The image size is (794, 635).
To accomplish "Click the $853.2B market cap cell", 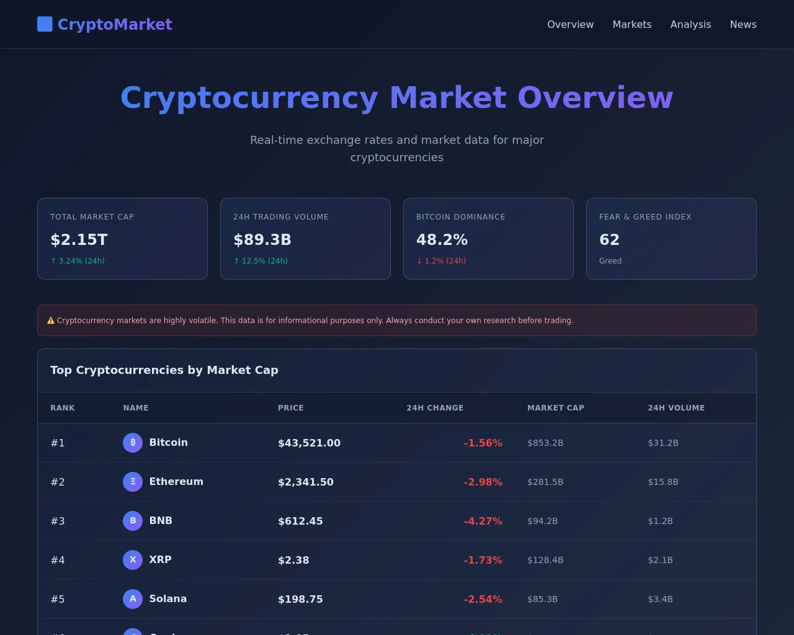I will coord(545,443).
